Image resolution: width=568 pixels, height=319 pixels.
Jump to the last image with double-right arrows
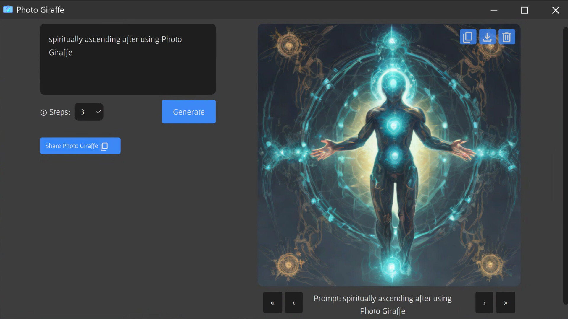point(505,302)
